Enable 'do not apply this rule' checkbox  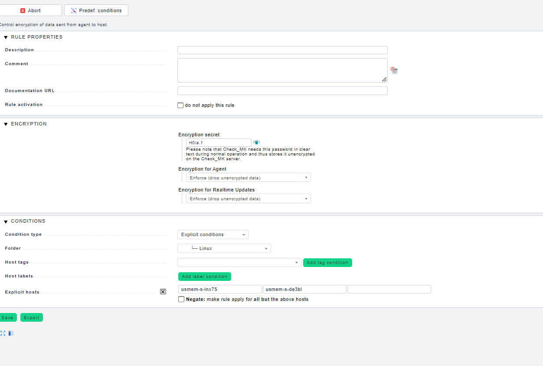tap(180, 106)
